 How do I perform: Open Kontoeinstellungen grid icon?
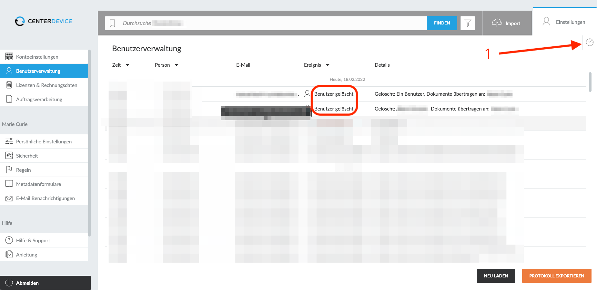pyautogui.click(x=9, y=57)
